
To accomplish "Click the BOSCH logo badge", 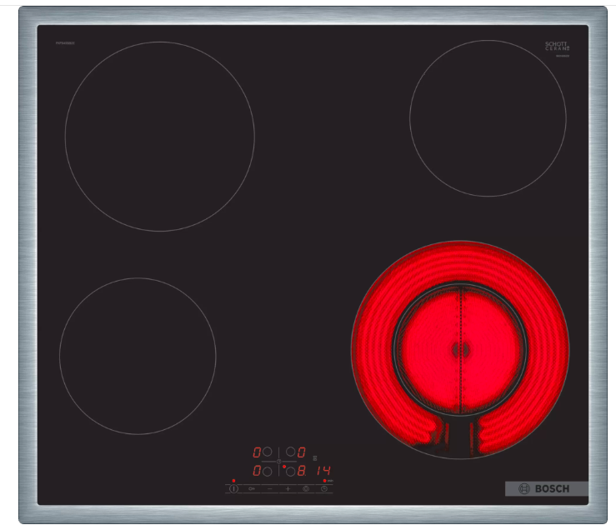I will tap(546, 488).
